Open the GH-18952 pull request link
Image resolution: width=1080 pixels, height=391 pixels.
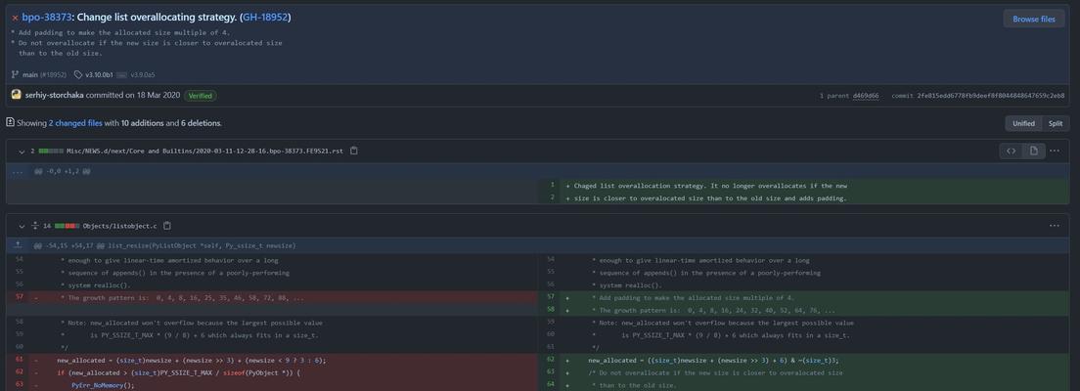tap(264, 18)
